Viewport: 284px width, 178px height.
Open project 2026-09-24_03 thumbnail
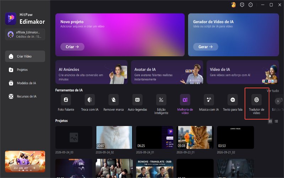click(74, 137)
